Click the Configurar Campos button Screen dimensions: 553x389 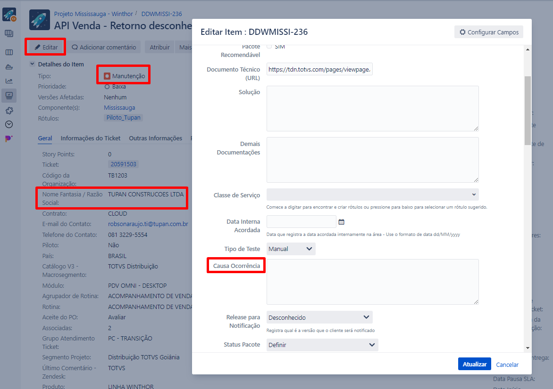click(489, 32)
